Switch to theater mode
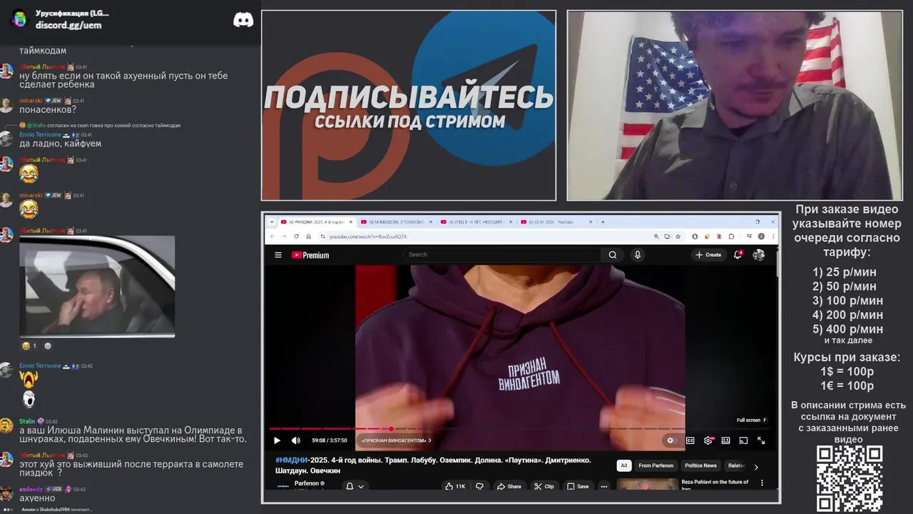The height and width of the screenshot is (514, 913). pos(726,440)
